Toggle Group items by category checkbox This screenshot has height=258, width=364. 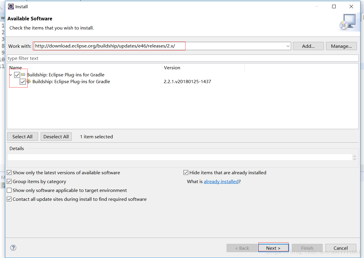(9, 182)
